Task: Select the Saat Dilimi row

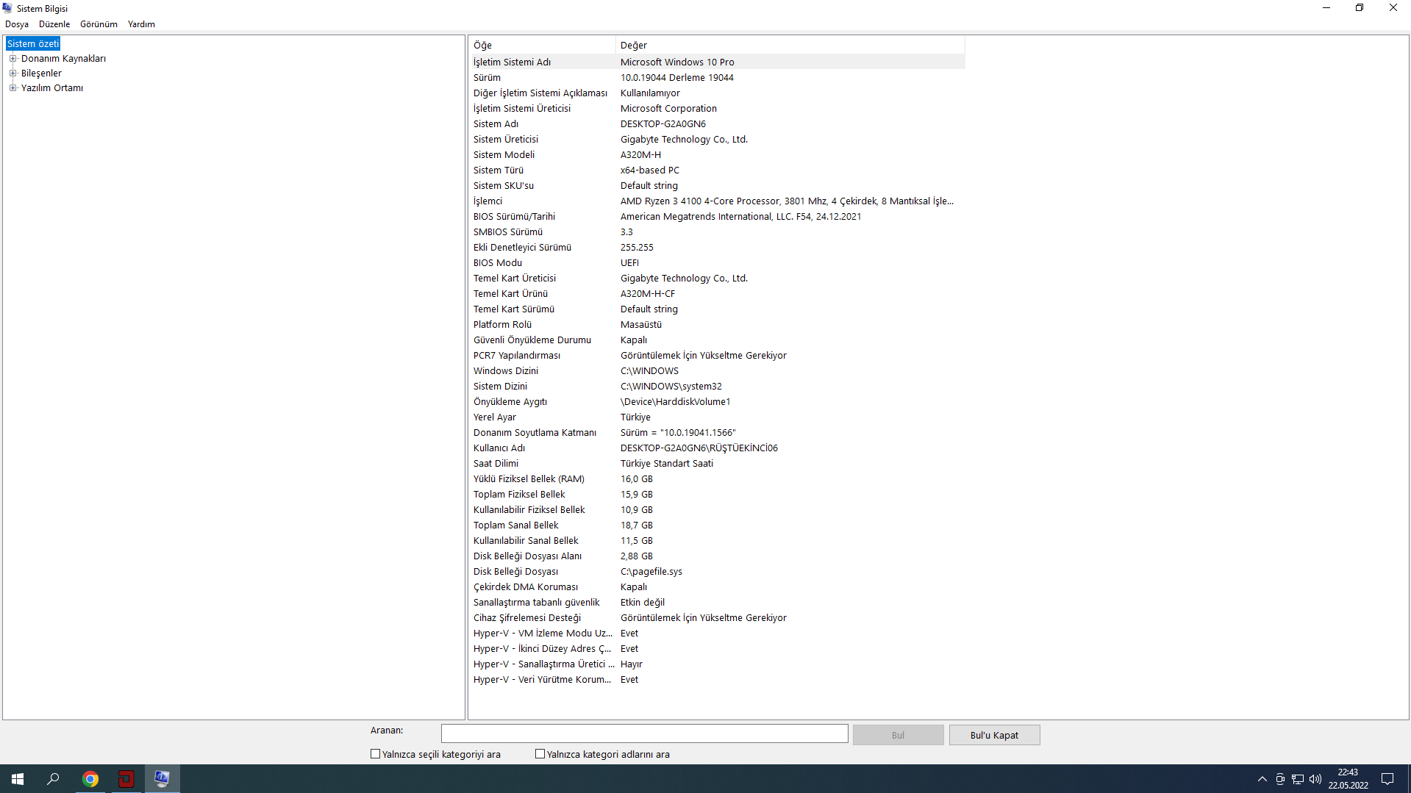Action: coord(717,464)
